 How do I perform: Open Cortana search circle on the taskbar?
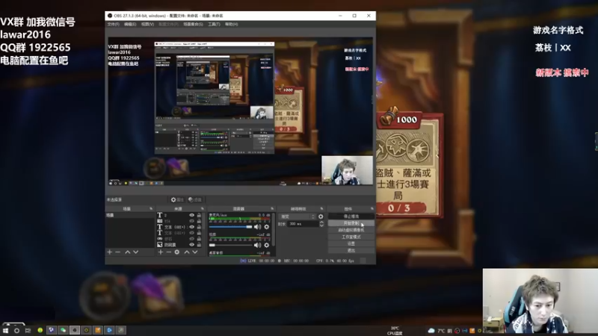click(16, 330)
